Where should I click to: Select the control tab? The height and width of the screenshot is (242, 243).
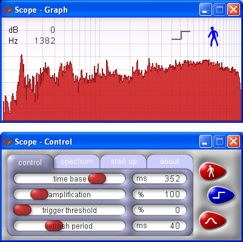coord(30,162)
